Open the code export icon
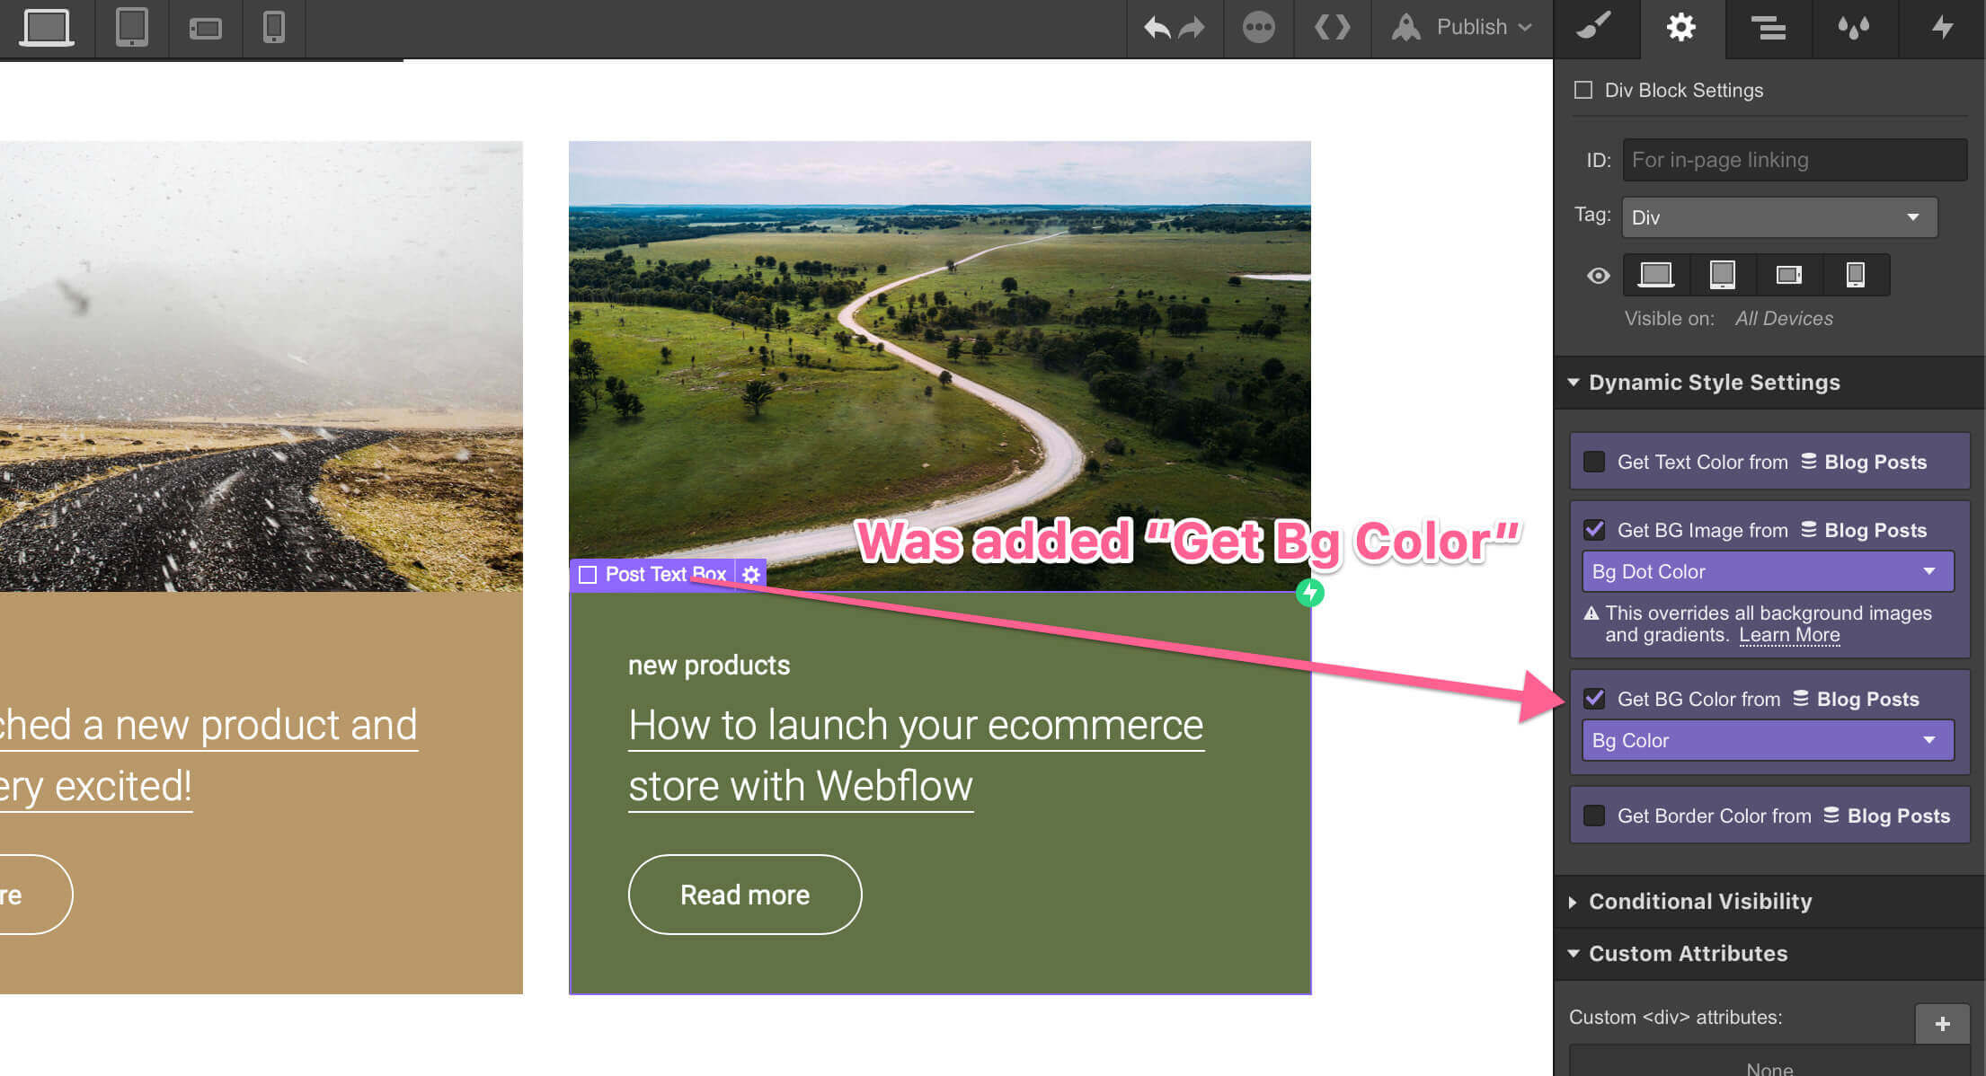The width and height of the screenshot is (1986, 1076). [1332, 28]
